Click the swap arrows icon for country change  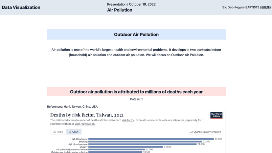pyautogui.click(x=192, y=132)
